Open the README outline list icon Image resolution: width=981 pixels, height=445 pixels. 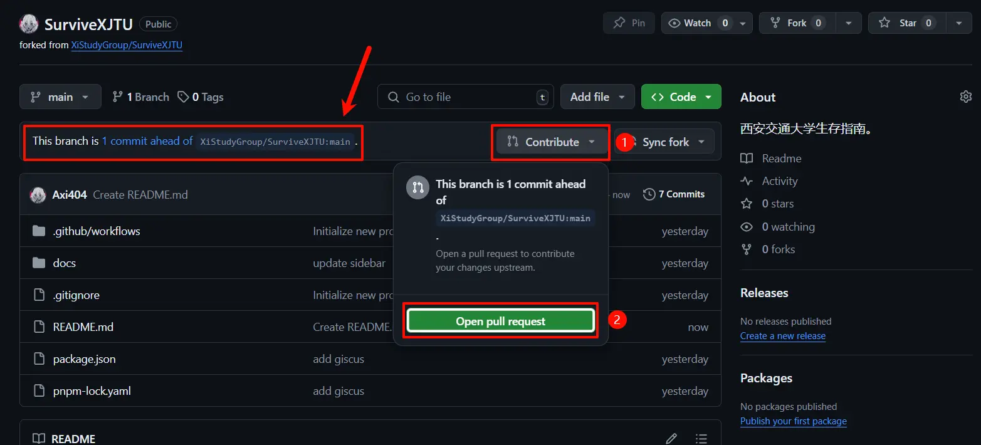click(x=701, y=438)
